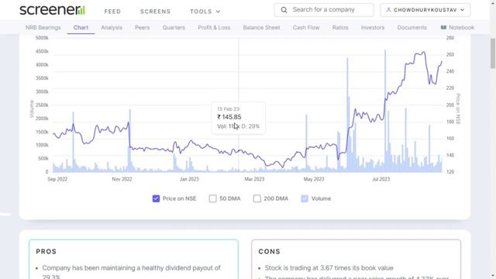
Task: Open the Documents tab
Action: tap(412, 28)
